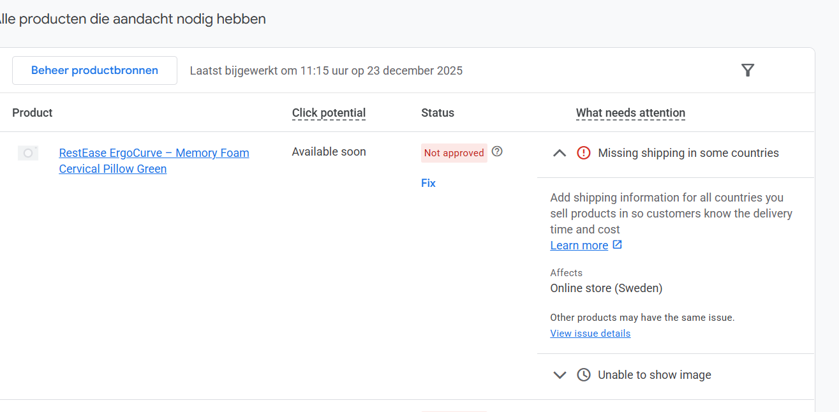Click the filter funnel icon
The width and height of the screenshot is (839, 412).
748,70
